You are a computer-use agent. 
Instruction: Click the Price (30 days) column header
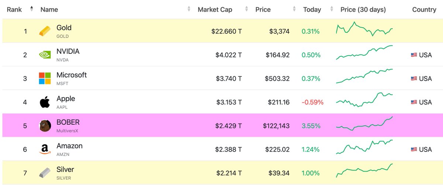click(x=363, y=10)
